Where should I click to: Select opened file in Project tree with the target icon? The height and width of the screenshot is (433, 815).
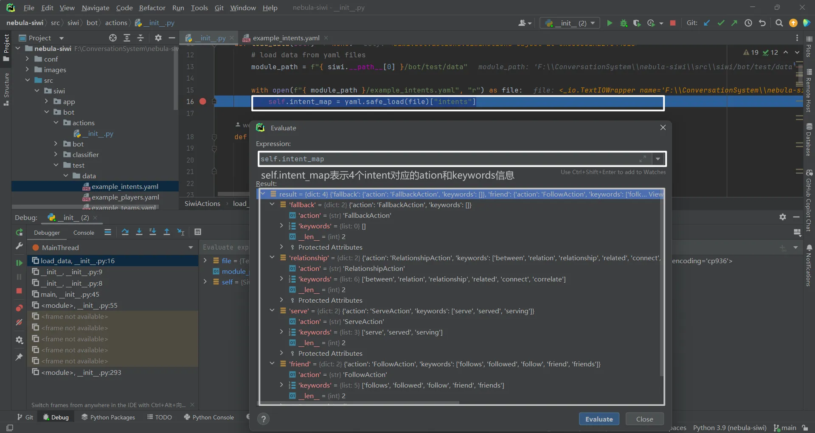tap(113, 38)
